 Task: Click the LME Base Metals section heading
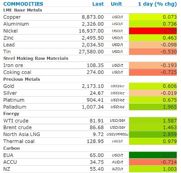23,10
